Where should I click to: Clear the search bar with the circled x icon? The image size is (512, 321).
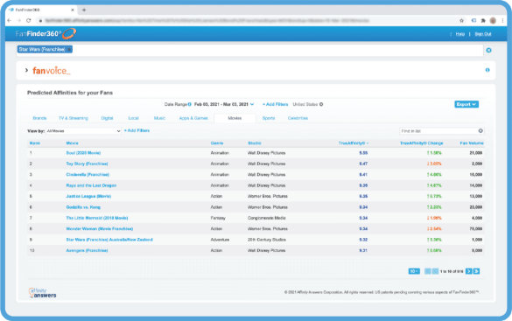(489, 50)
